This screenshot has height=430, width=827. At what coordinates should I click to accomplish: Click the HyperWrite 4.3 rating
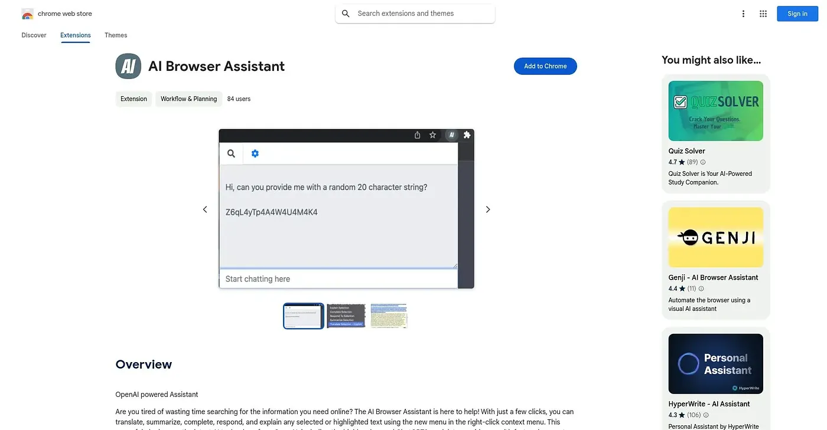[x=673, y=415]
